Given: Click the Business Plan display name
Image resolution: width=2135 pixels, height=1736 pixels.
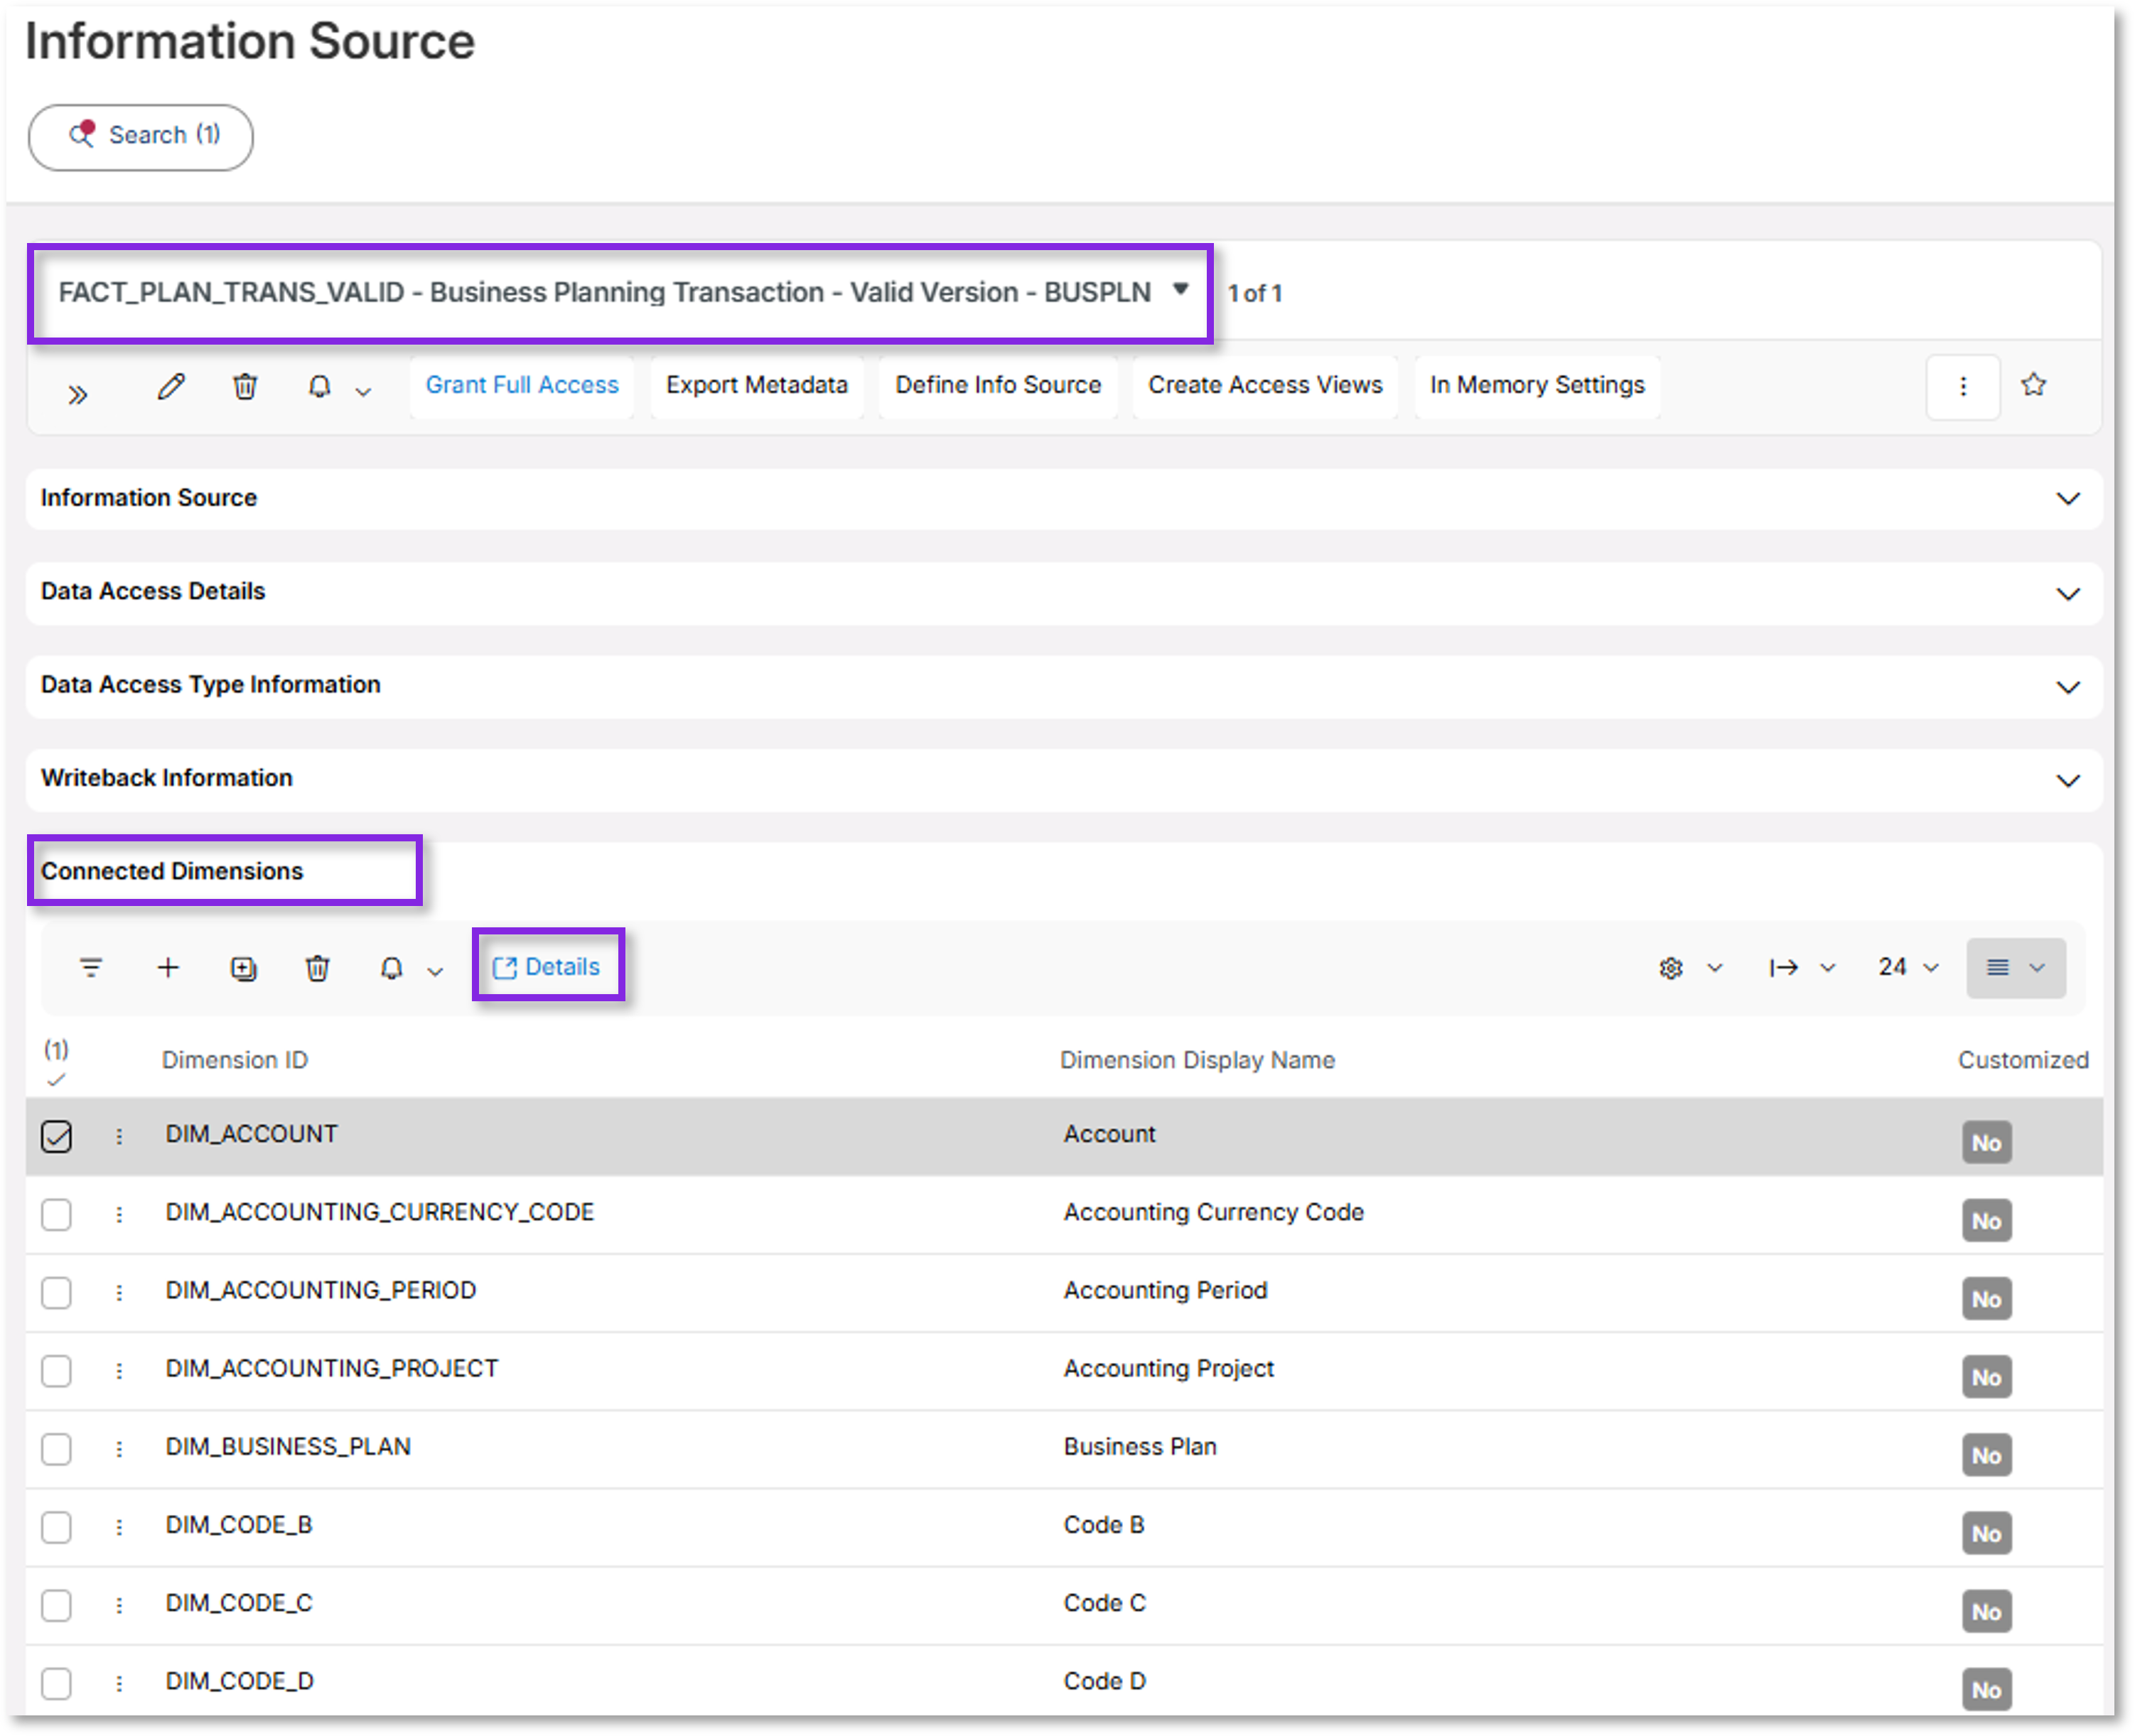Looking at the screenshot, I should coord(1140,1447).
